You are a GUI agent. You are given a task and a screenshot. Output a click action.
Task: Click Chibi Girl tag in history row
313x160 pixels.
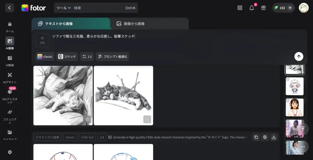pos(87,137)
